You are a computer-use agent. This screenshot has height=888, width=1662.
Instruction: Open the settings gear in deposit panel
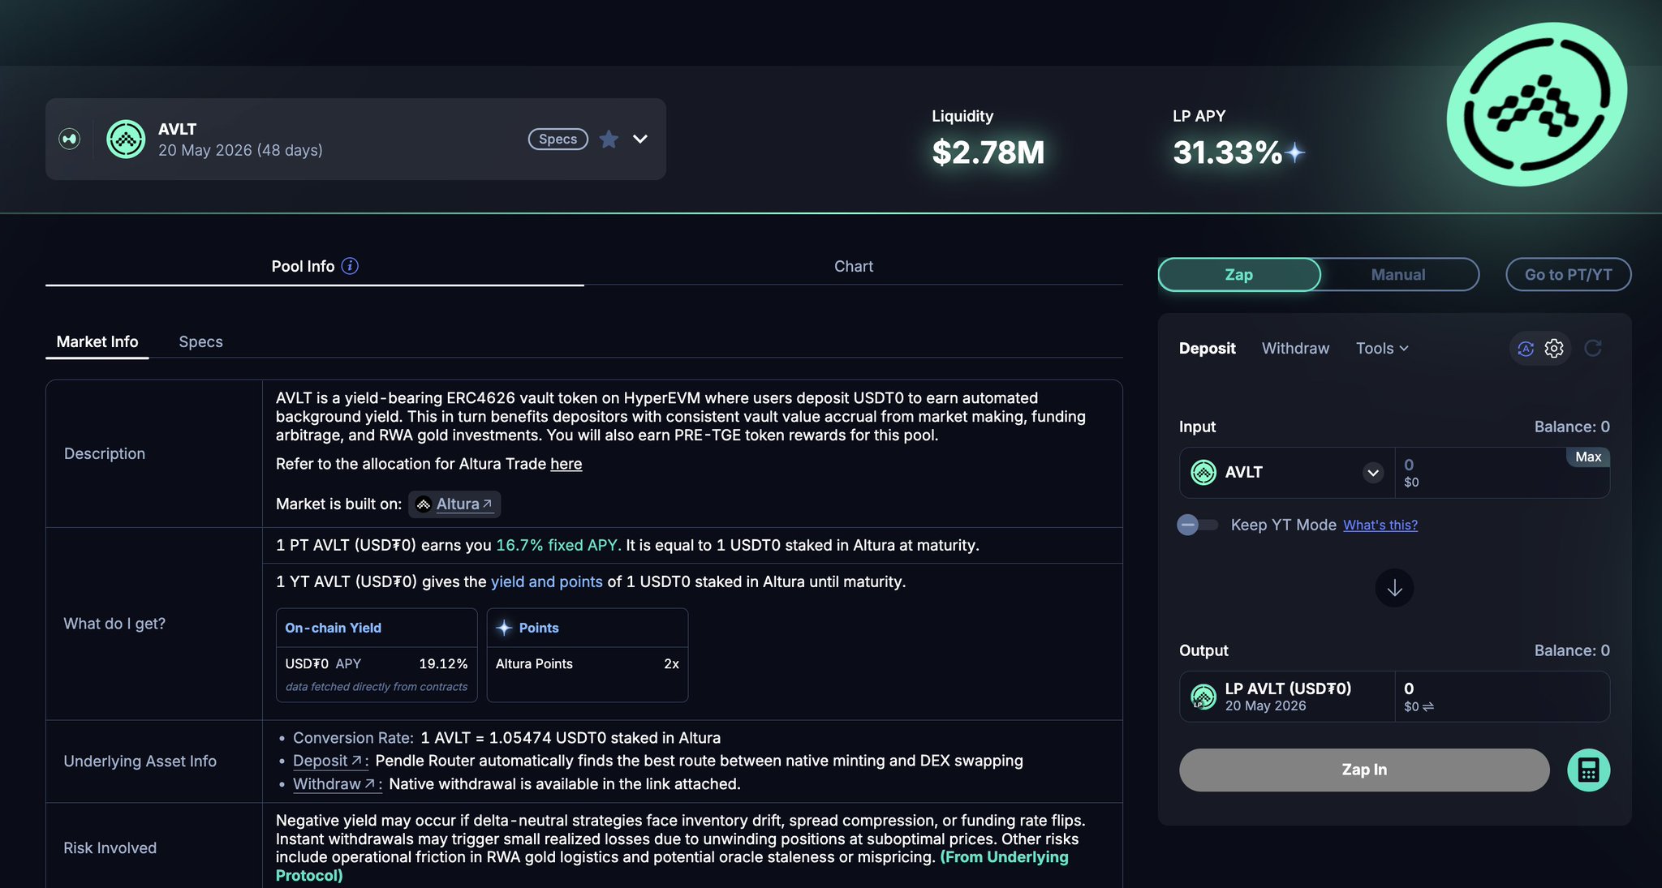[1554, 349]
